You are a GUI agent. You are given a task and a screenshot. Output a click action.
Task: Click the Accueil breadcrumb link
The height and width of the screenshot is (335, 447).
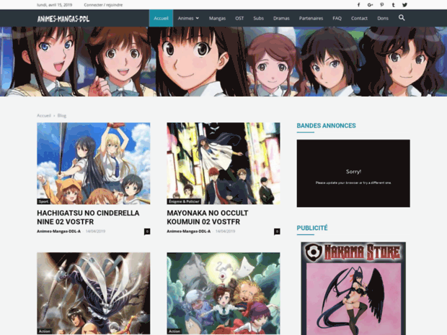click(44, 115)
